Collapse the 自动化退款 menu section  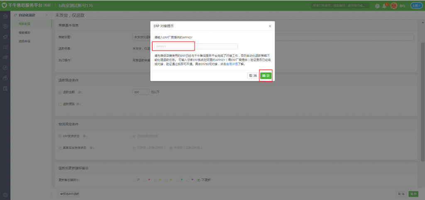[47, 15]
